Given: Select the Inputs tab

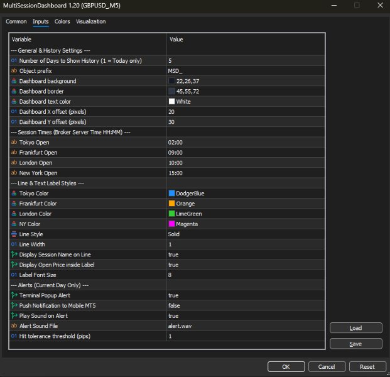Looking at the screenshot, I should pyautogui.click(x=41, y=21).
